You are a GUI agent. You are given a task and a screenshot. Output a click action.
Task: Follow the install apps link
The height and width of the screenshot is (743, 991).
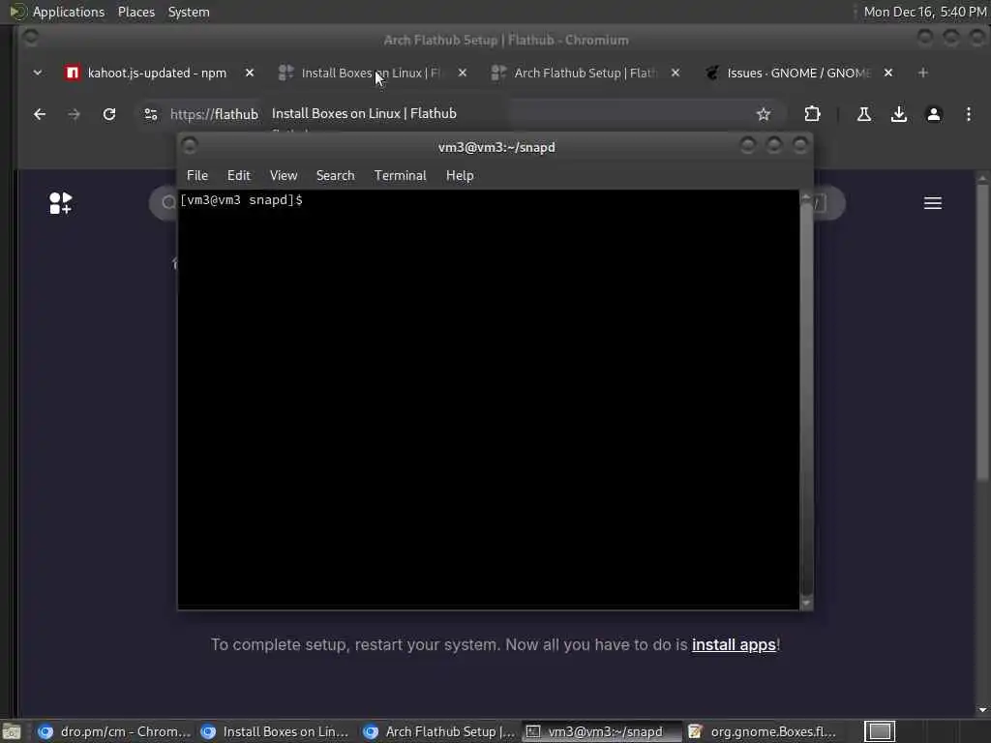[x=734, y=644]
